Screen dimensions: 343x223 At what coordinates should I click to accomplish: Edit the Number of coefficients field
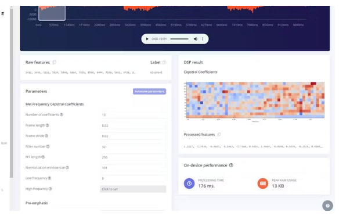tap(133, 115)
